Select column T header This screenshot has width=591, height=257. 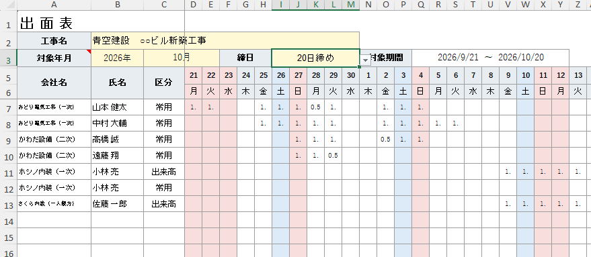tap(473, 5)
